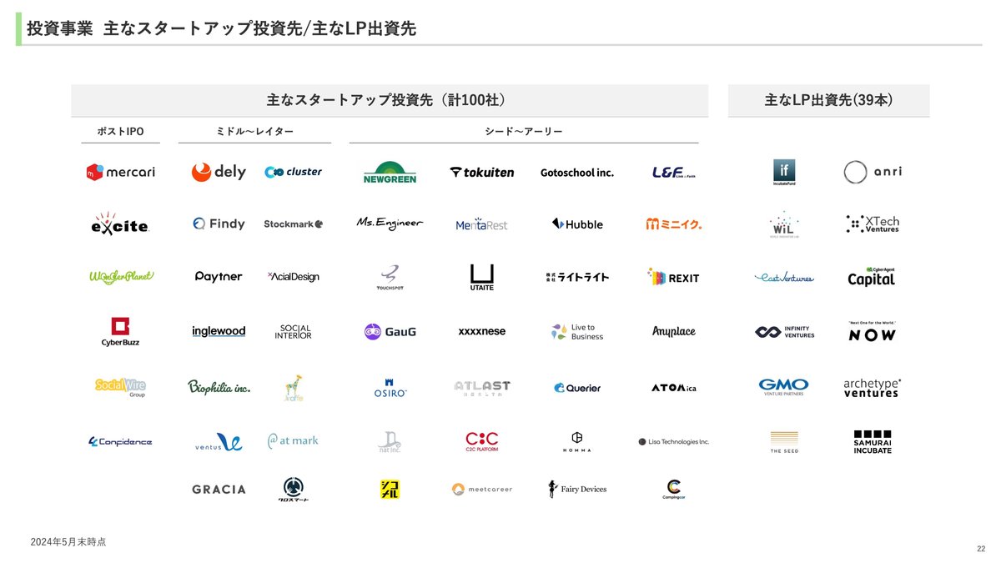Click the GMO Venture Partners logo
Viewport: 1001px width, 563px height.
point(784,387)
